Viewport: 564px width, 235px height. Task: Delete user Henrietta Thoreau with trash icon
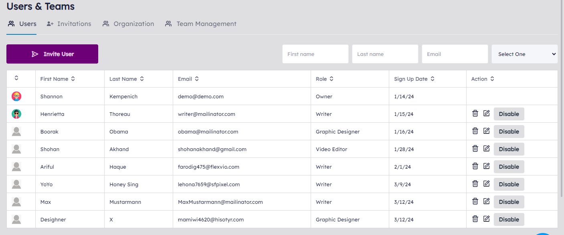(x=475, y=114)
